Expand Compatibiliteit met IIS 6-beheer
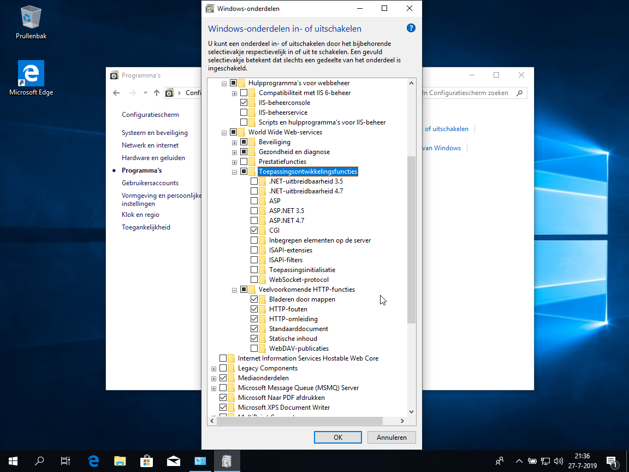Image resolution: width=629 pixels, height=472 pixels. point(235,93)
